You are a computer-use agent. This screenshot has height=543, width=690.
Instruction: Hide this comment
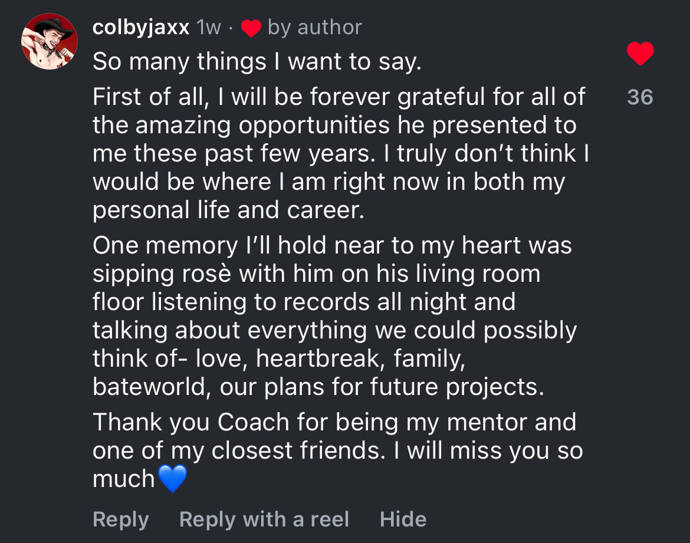pos(403,519)
